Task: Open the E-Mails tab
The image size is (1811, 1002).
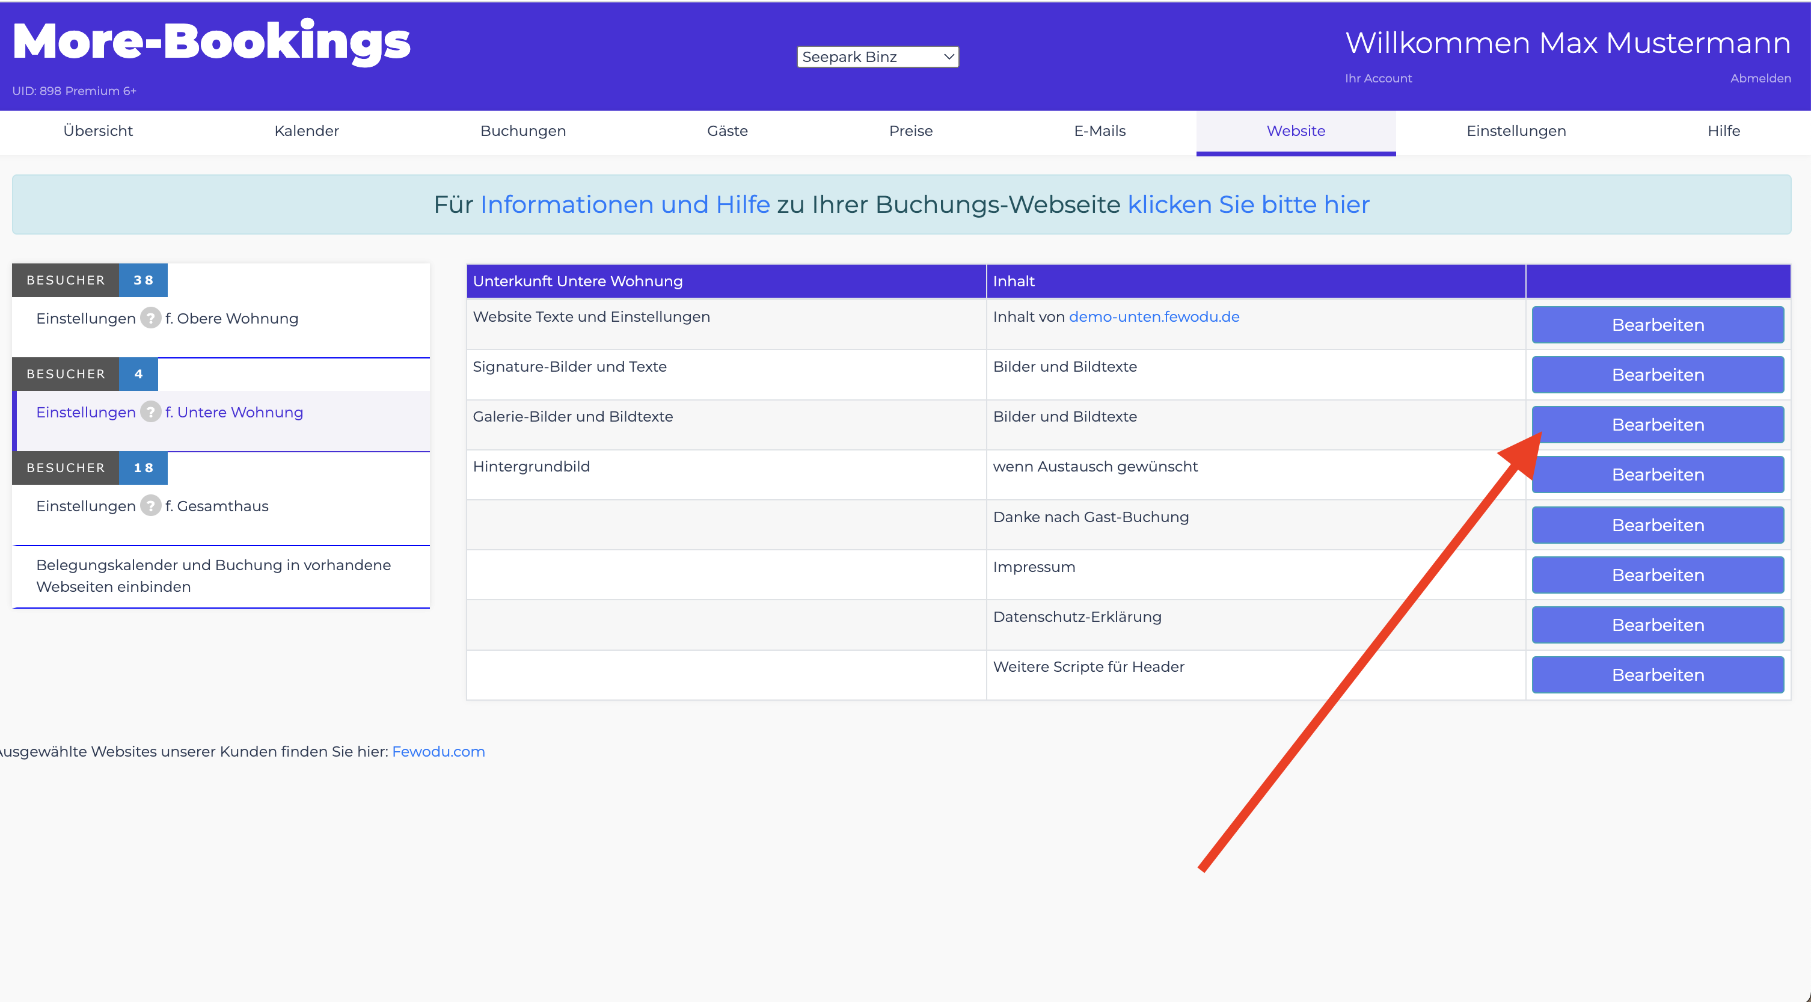Action: [1100, 131]
